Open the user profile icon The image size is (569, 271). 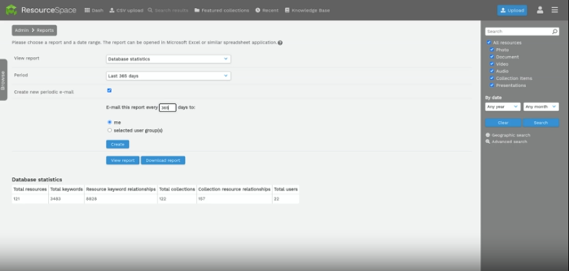[540, 10]
